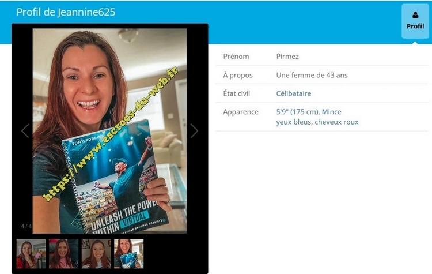Click the Profil de Jeannine625 page title

[66, 12]
